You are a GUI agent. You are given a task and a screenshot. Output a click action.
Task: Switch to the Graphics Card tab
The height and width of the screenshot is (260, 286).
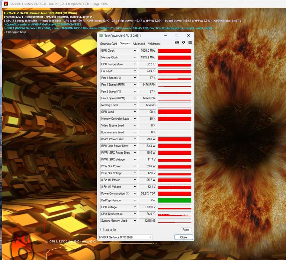(x=109, y=44)
